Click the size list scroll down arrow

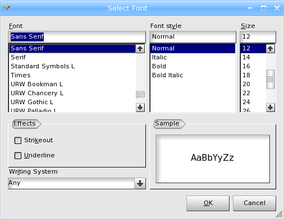tap(271, 108)
